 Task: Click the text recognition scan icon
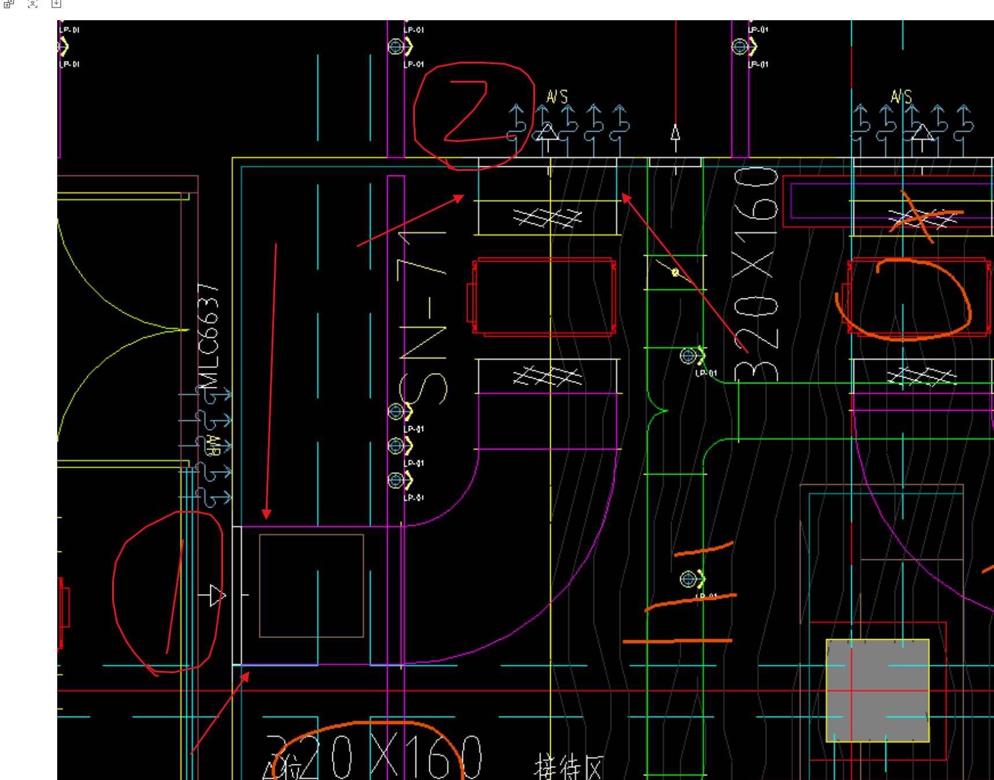click(x=32, y=3)
